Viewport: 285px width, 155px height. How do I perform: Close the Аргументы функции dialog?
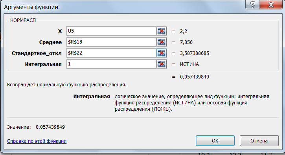(271, 5)
